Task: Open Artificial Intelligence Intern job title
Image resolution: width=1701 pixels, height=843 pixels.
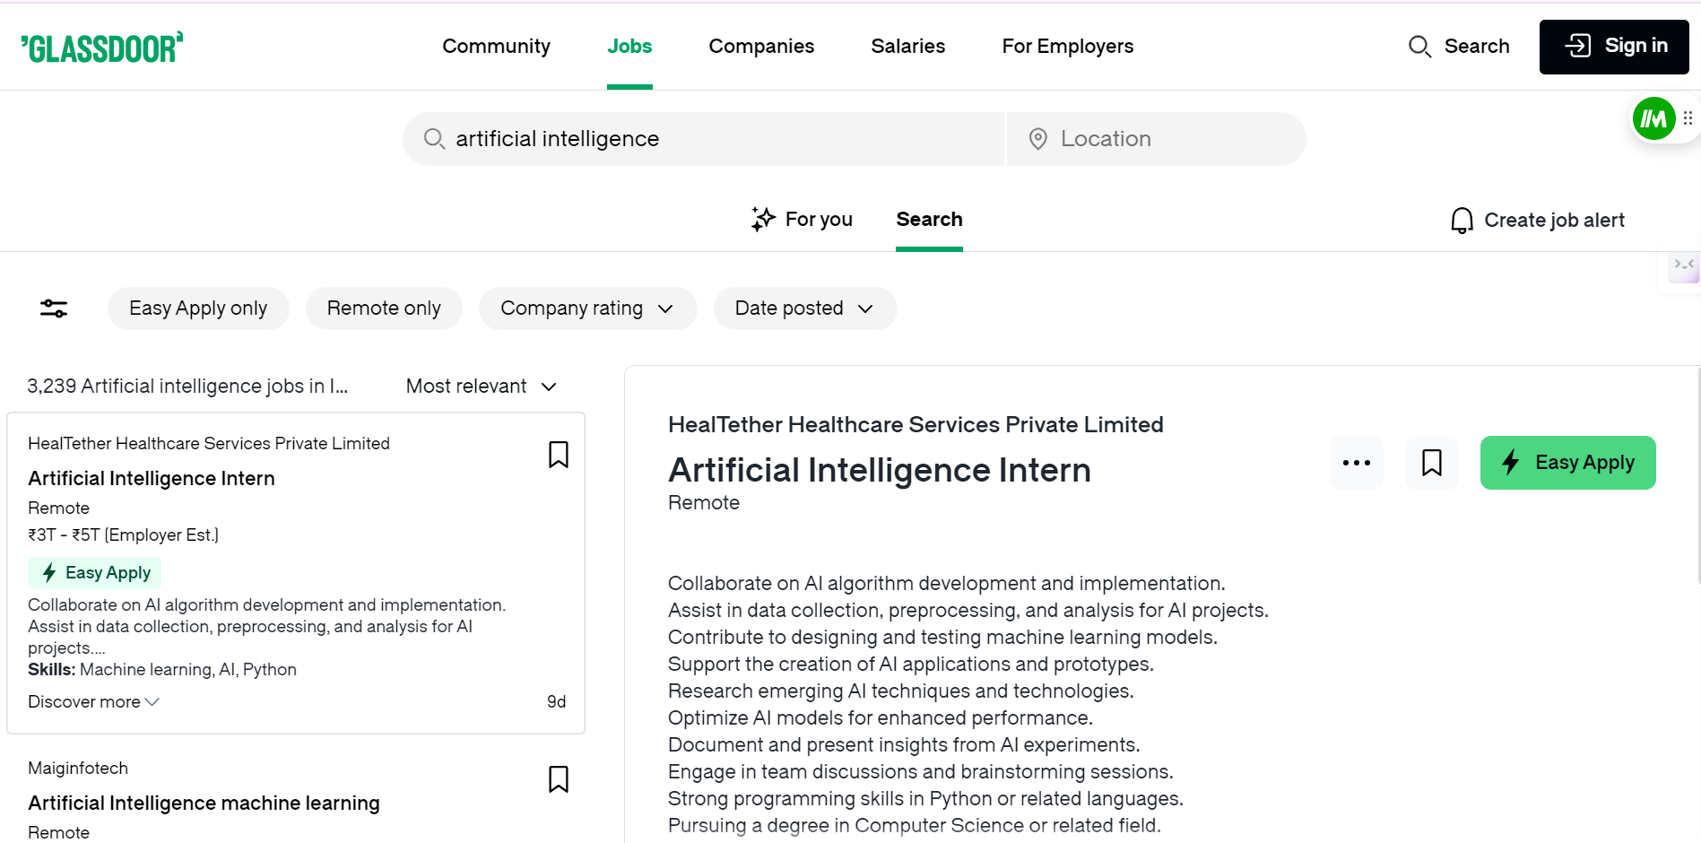Action: pos(151,478)
